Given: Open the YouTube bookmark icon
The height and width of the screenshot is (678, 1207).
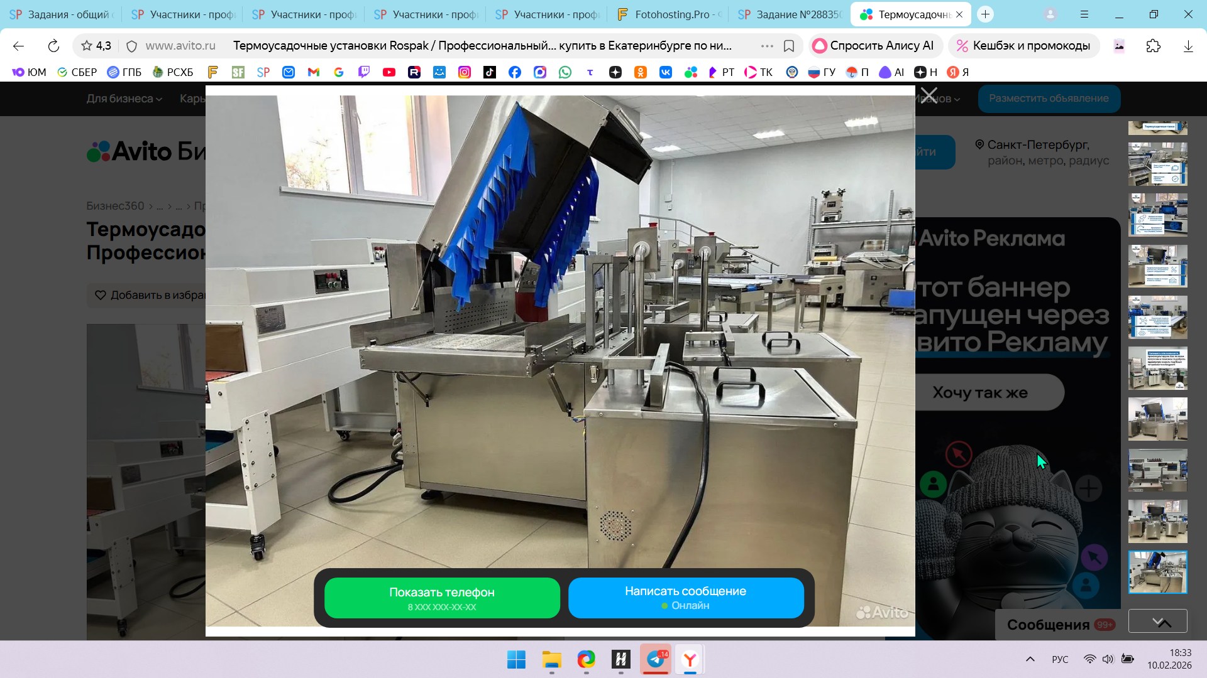Looking at the screenshot, I should [x=389, y=72].
